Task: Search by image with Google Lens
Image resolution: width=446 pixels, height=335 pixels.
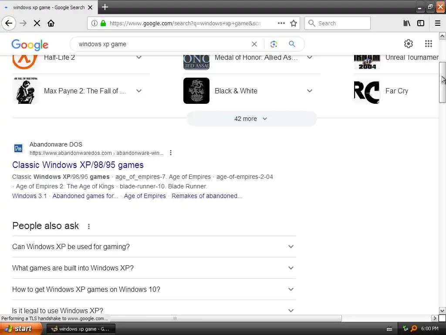Action: pos(274,44)
